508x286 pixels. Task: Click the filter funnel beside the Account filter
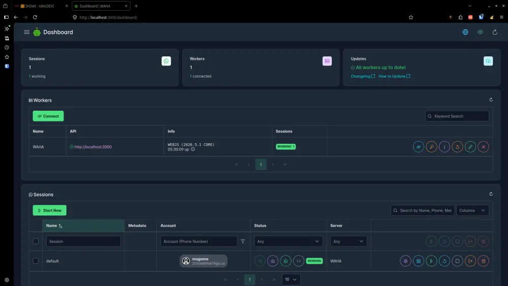pyautogui.click(x=243, y=241)
